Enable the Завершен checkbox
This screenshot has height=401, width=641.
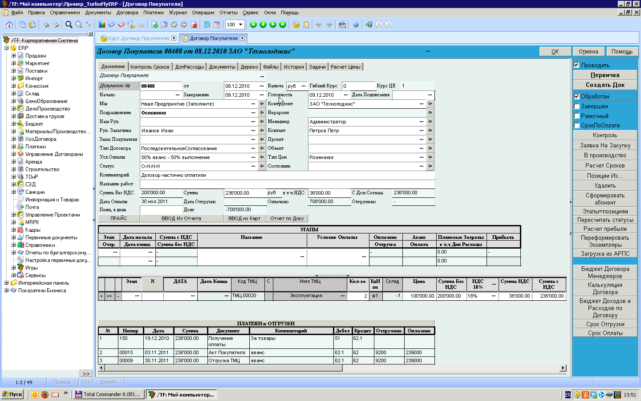click(577, 106)
